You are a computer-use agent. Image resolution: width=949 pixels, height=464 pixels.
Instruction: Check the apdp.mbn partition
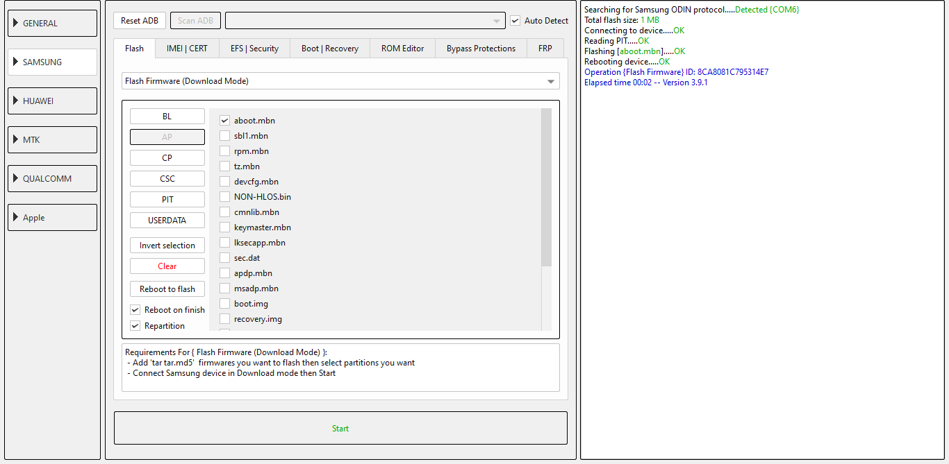point(224,273)
